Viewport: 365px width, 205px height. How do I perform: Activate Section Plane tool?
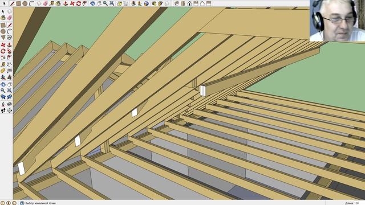click(9, 110)
